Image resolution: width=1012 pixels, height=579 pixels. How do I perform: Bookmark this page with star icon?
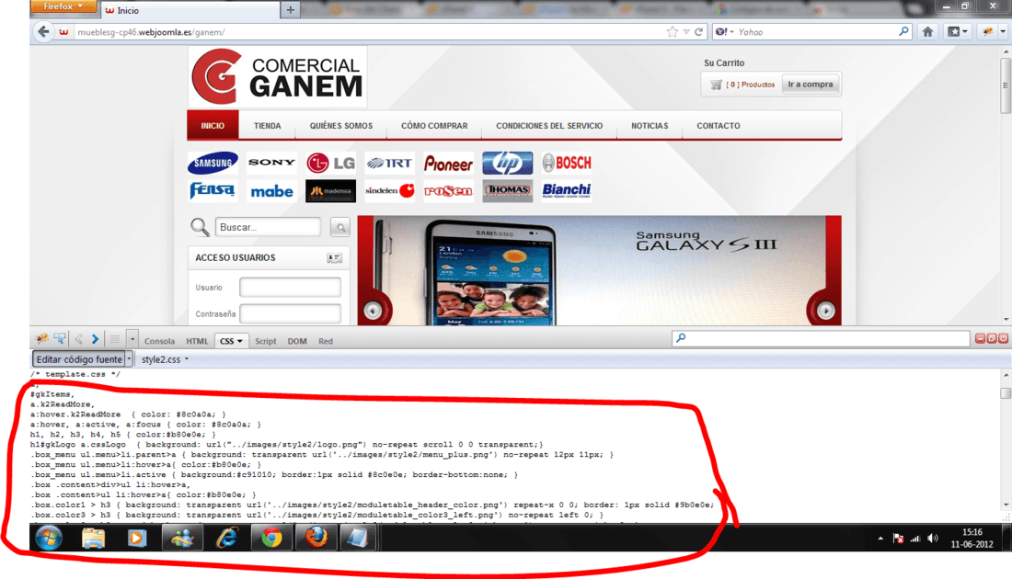[672, 31]
